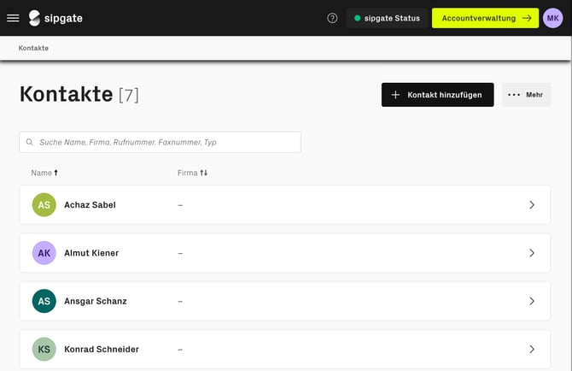Expand the Achaz Sabel row chevron

(532, 205)
